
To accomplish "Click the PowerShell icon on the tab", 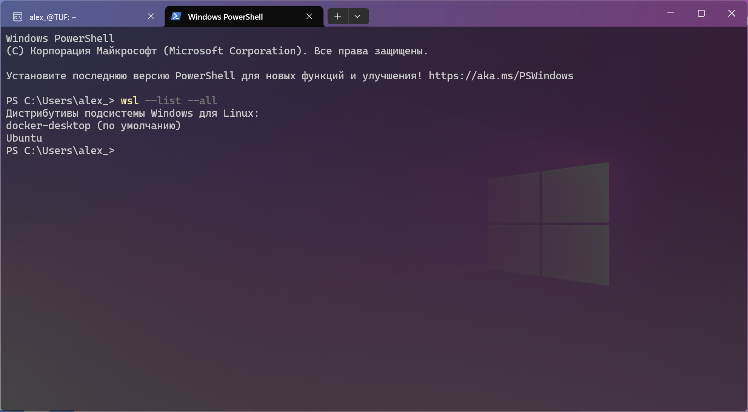I will coord(176,16).
